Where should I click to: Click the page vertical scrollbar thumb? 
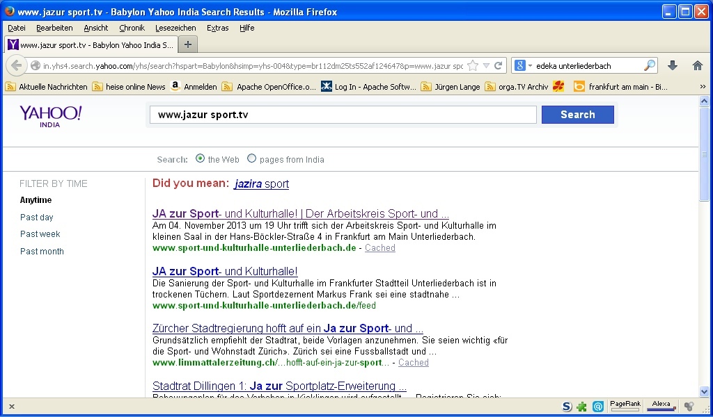(x=705, y=154)
